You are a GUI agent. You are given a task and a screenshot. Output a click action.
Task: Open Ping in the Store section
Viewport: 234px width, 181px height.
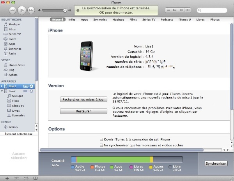pos(12,70)
